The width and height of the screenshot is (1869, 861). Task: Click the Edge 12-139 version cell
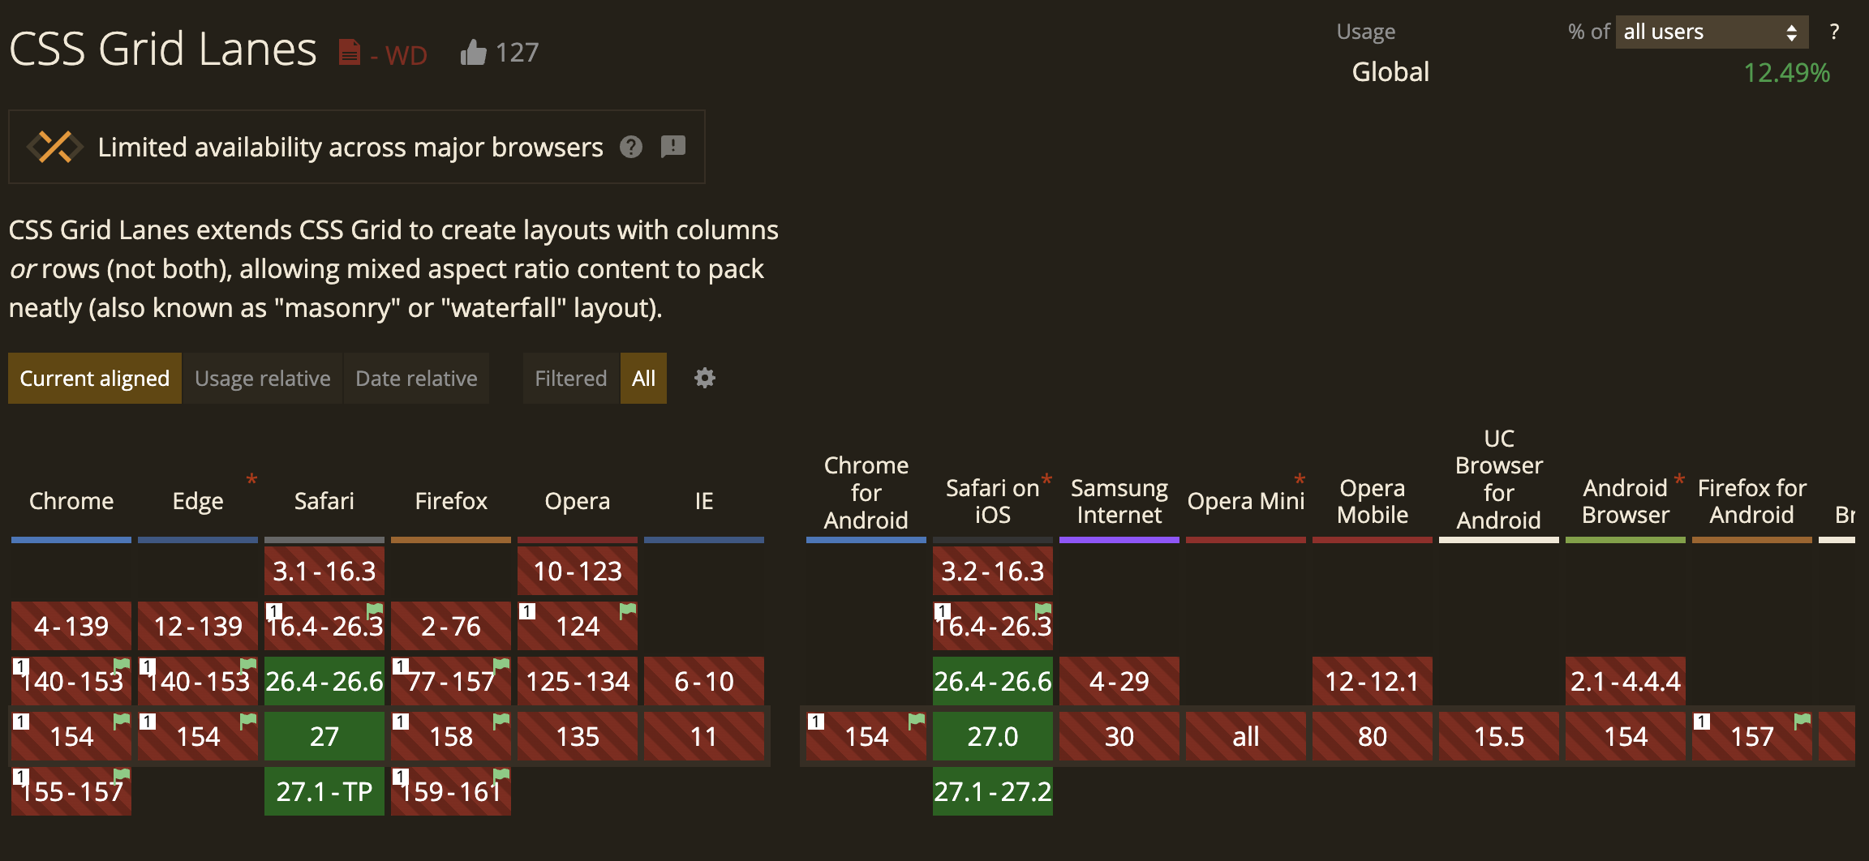click(198, 626)
